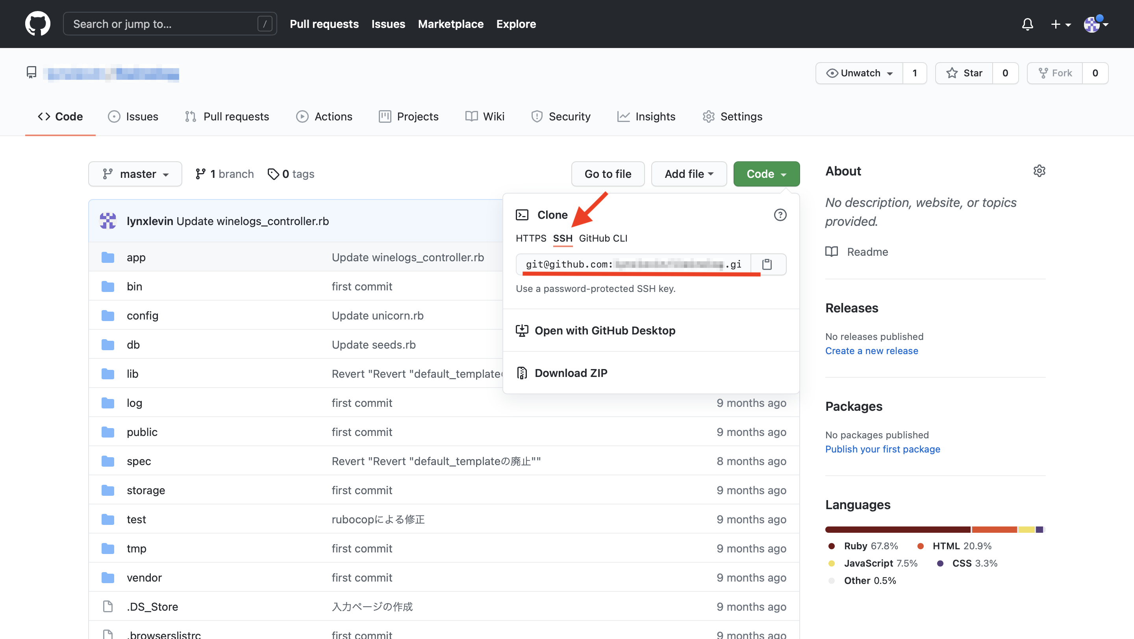The height and width of the screenshot is (639, 1134).
Task: Click Create a new release
Action: (872, 351)
